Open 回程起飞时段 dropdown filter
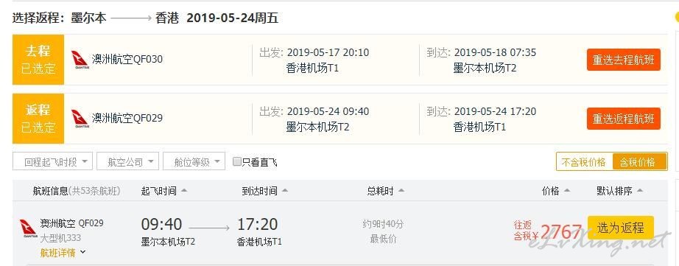 click(x=52, y=161)
